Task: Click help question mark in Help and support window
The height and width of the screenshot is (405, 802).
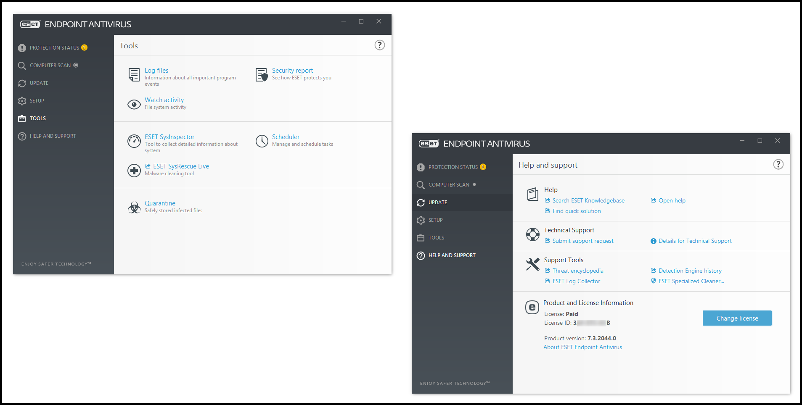Action: coord(778,164)
